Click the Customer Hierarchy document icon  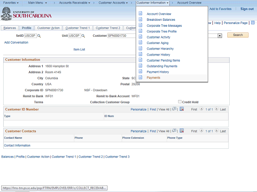pyautogui.click(x=141, y=48)
